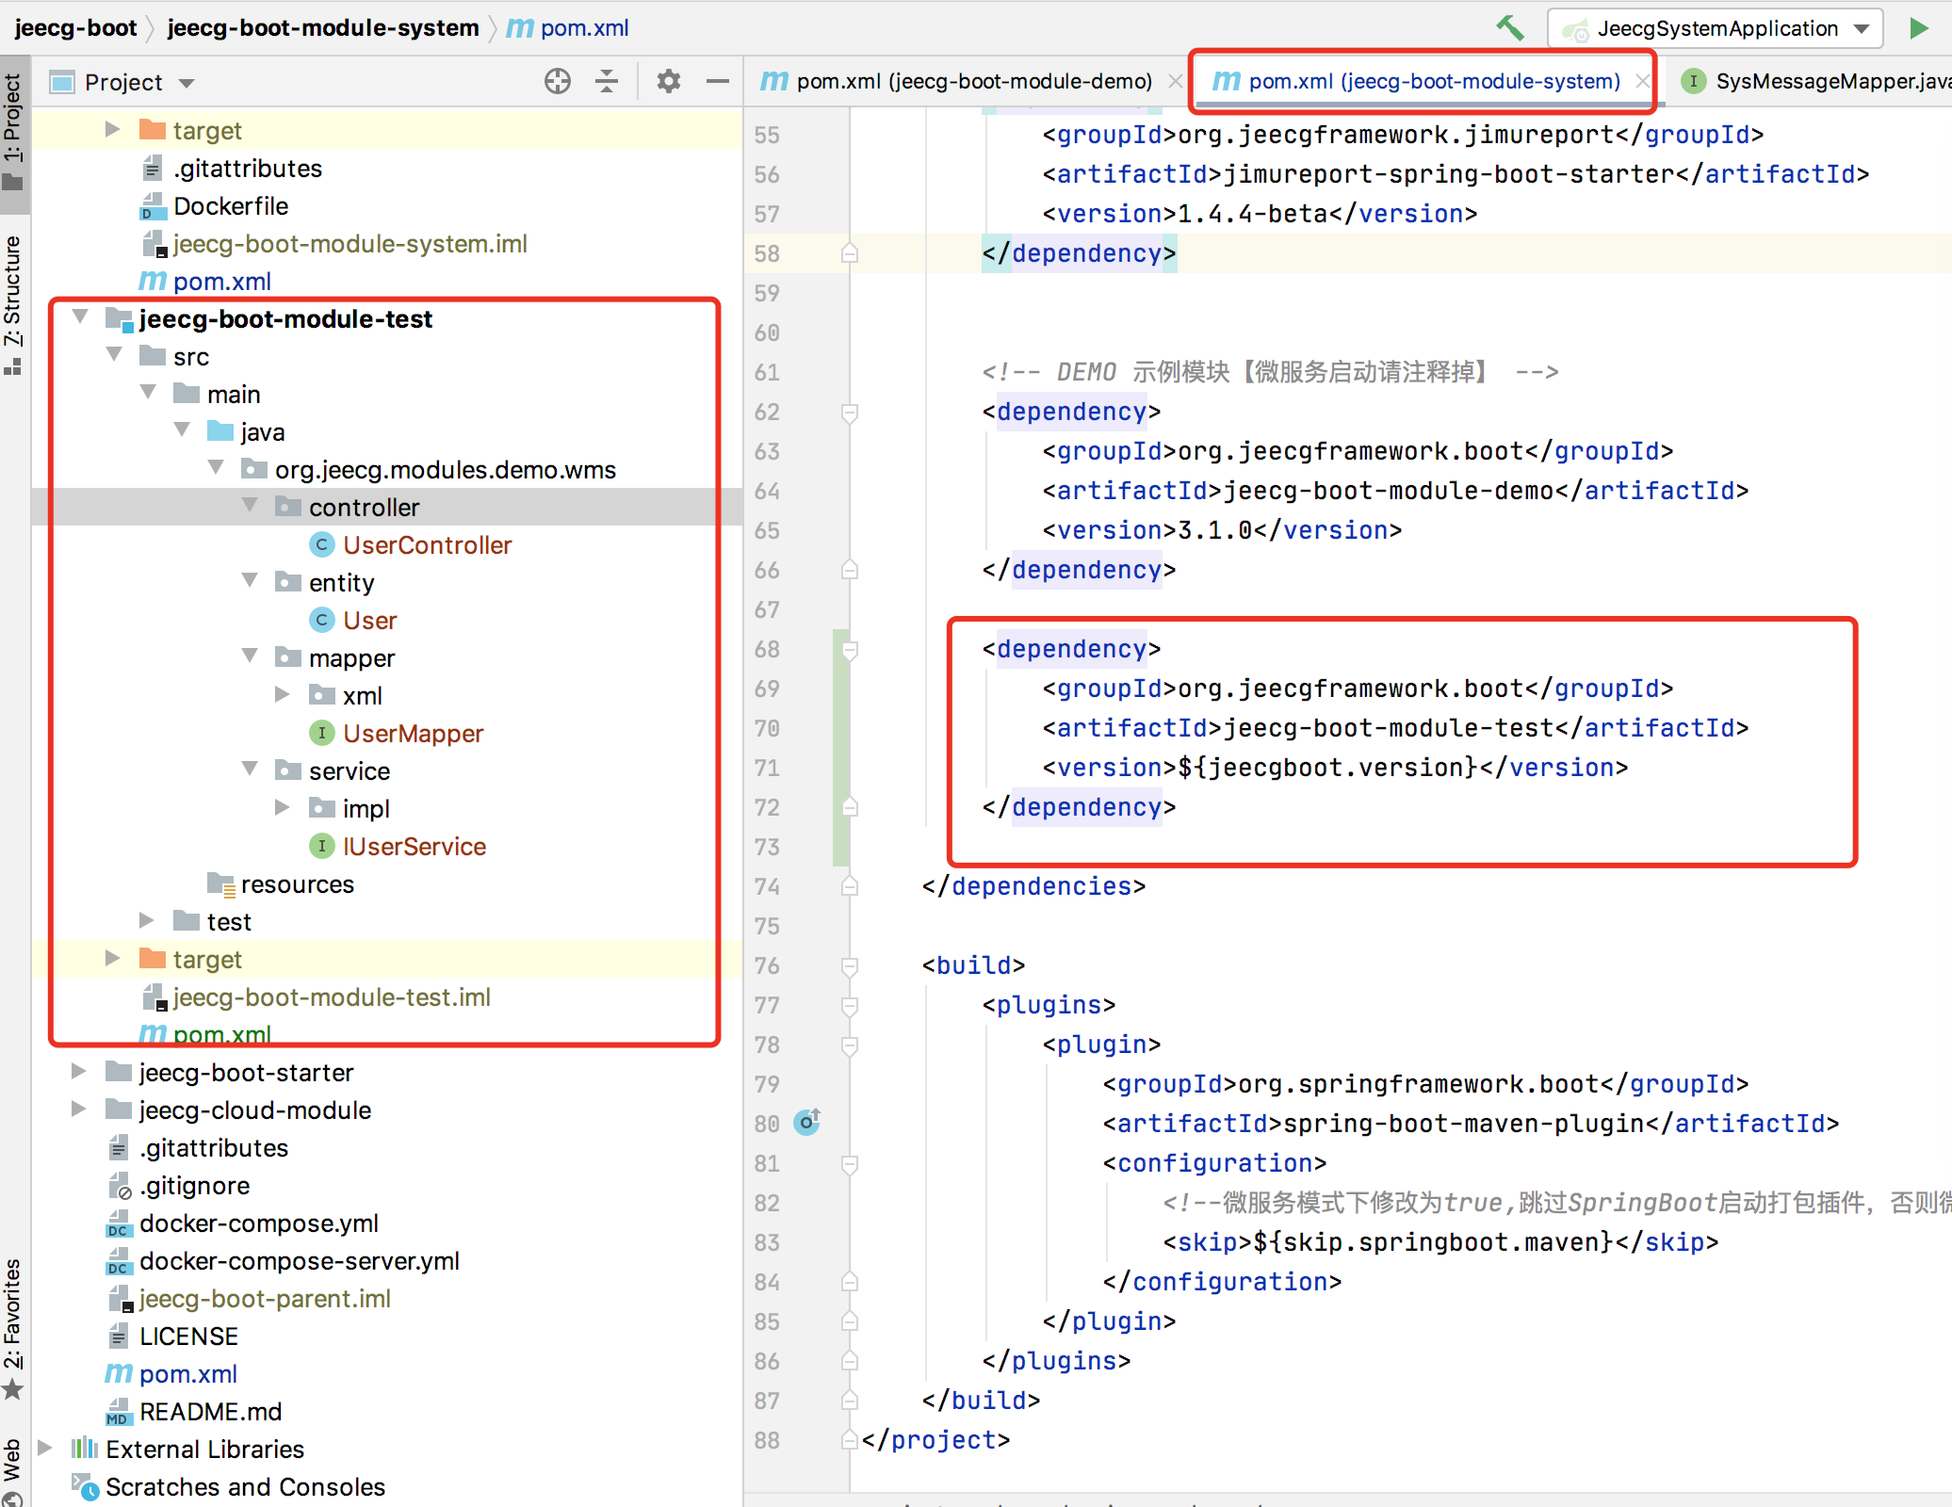Collapse the jeecg-boot-module-test module
Image resolution: width=1952 pixels, height=1507 pixels.
pos(81,316)
